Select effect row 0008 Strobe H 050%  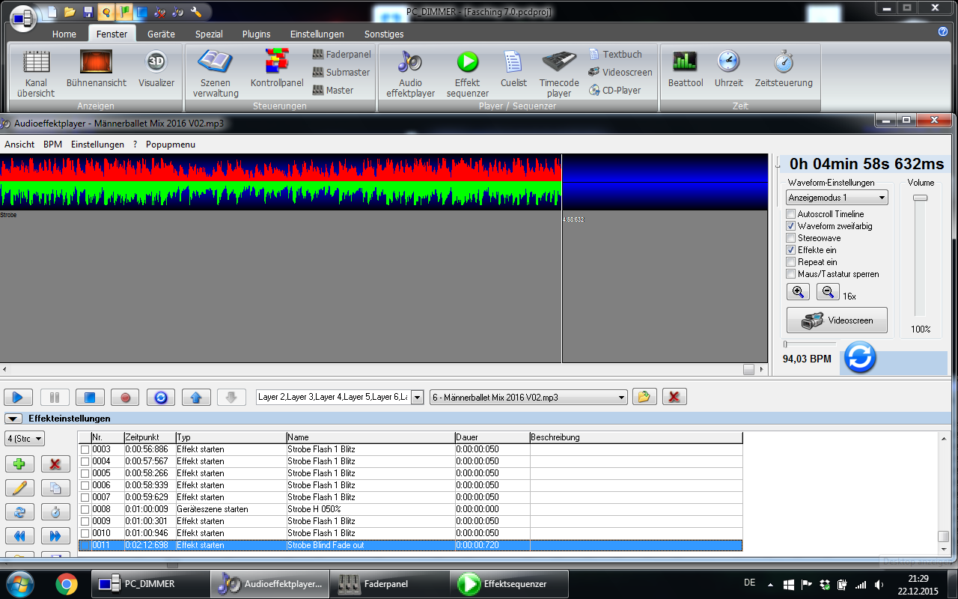299,509
